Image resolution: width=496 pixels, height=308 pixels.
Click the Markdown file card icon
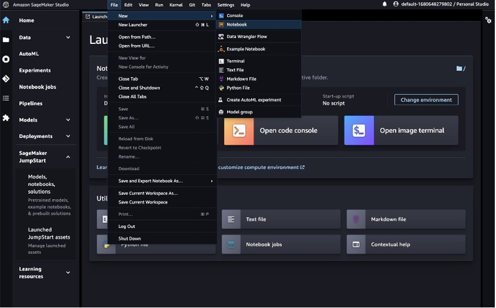pyautogui.click(x=356, y=219)
